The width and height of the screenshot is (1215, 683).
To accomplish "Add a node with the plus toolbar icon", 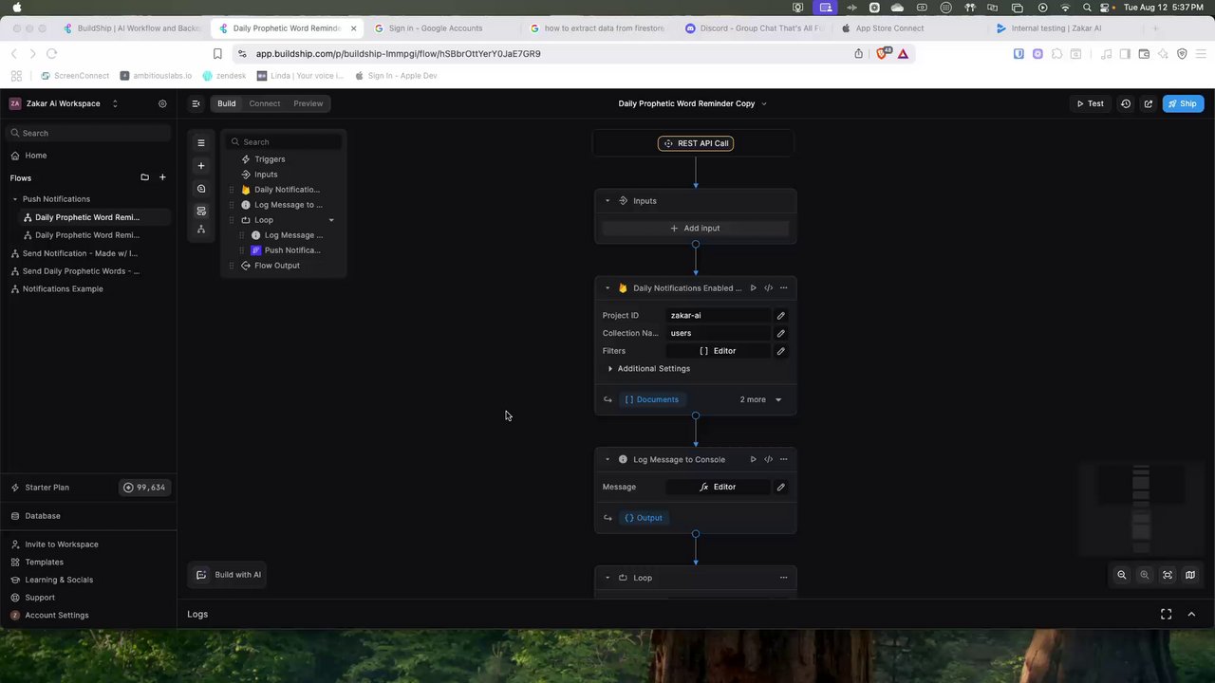I will click(201, 166).
